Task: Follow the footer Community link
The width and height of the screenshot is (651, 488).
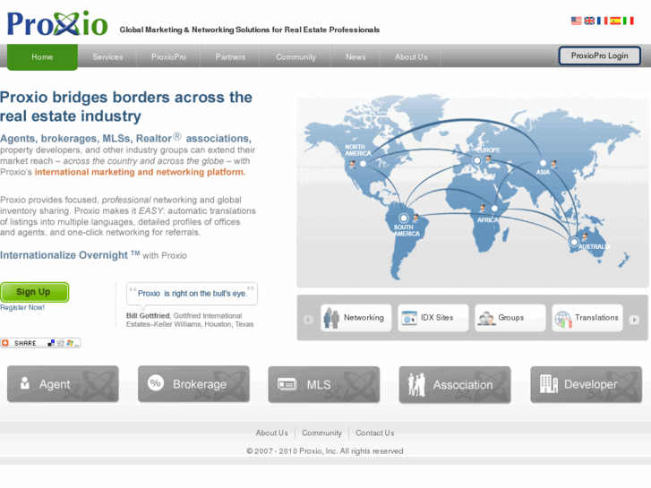Action: [321, 432]
